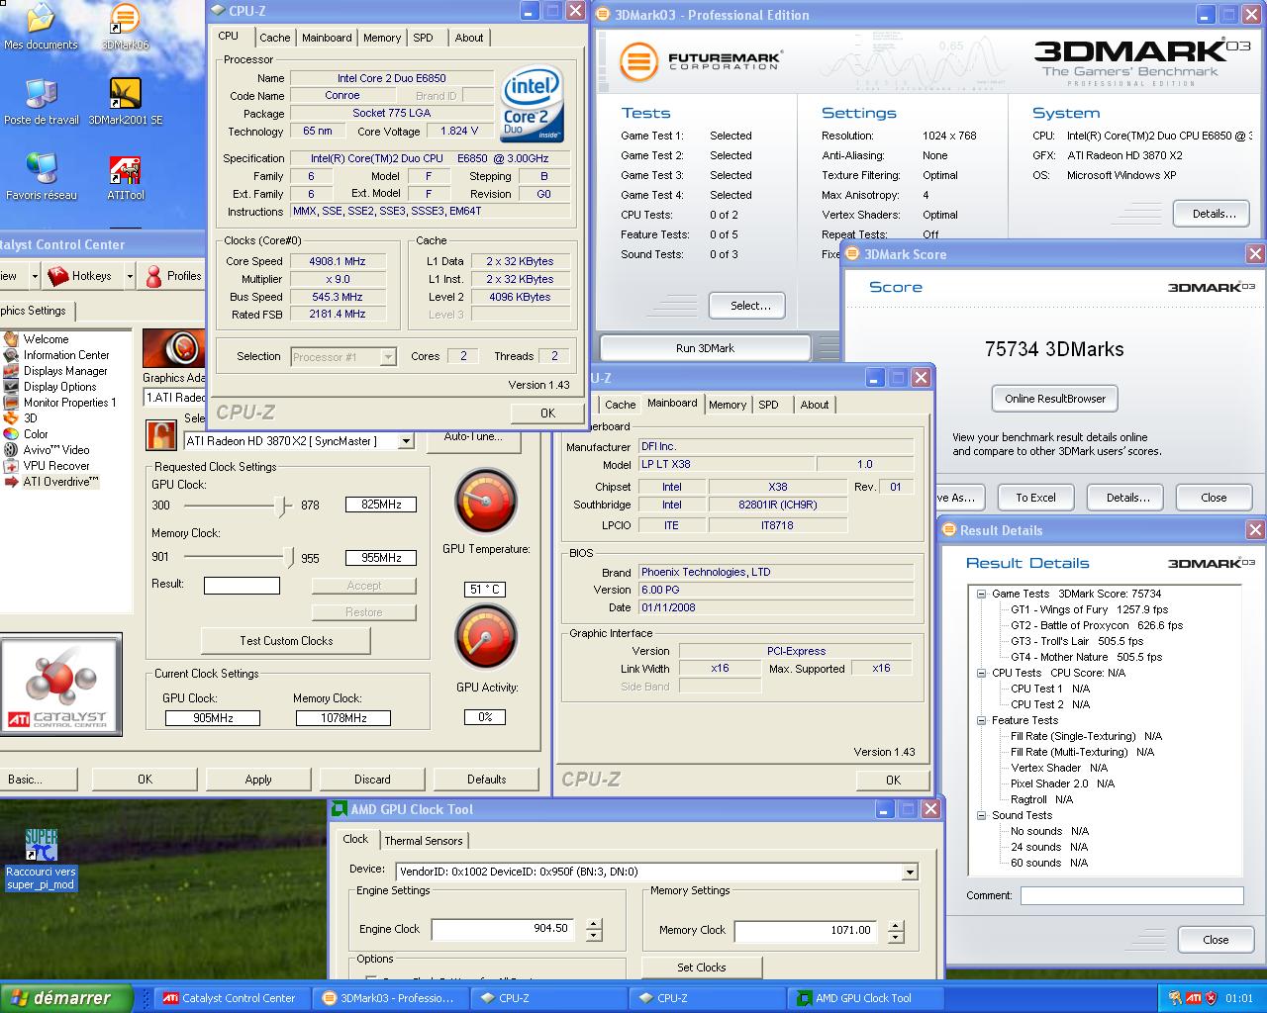Select Display Options in Catalyst tree

tap(59, 387)
